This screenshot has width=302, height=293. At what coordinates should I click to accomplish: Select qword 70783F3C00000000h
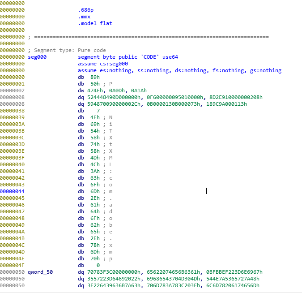tap(114, 272)
